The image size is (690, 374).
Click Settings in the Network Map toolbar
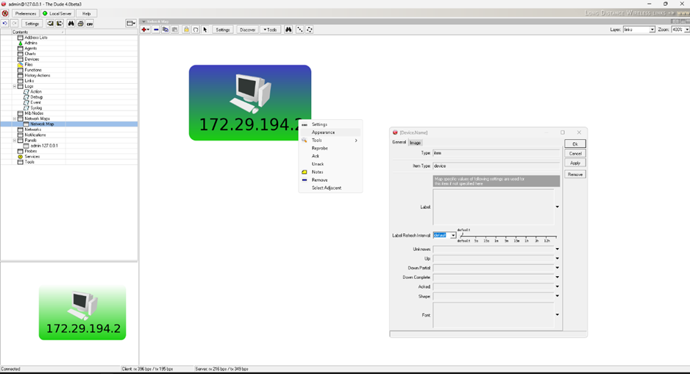[223, 29]
